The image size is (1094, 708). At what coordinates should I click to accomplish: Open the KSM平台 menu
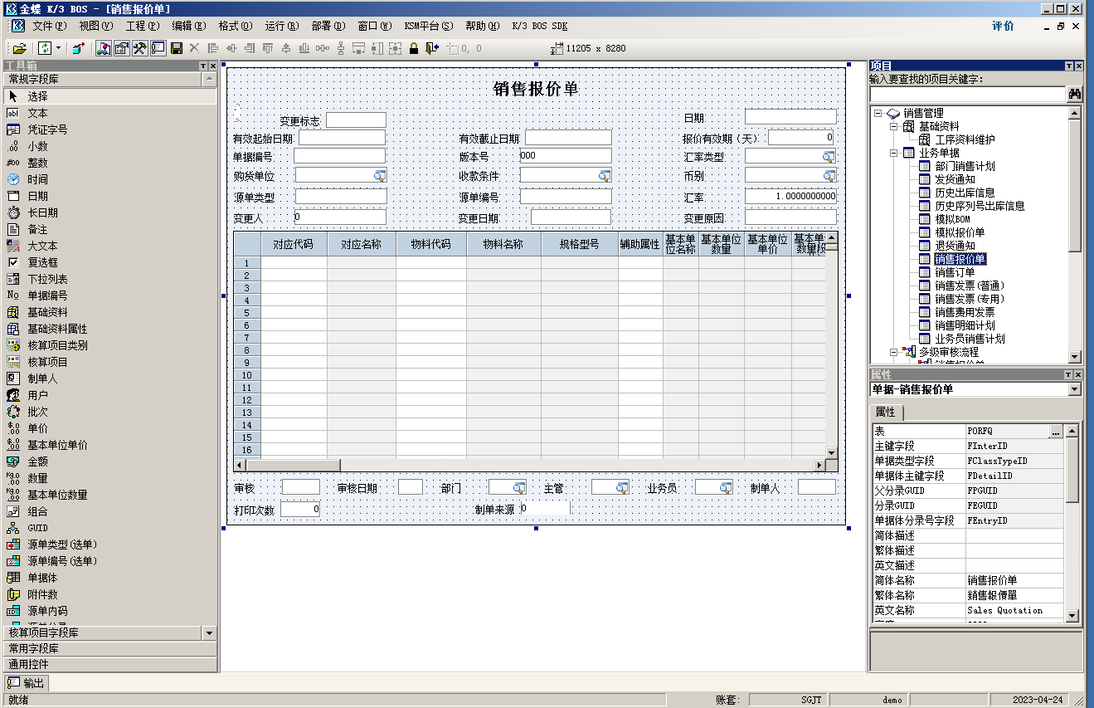tap(428, 26)
